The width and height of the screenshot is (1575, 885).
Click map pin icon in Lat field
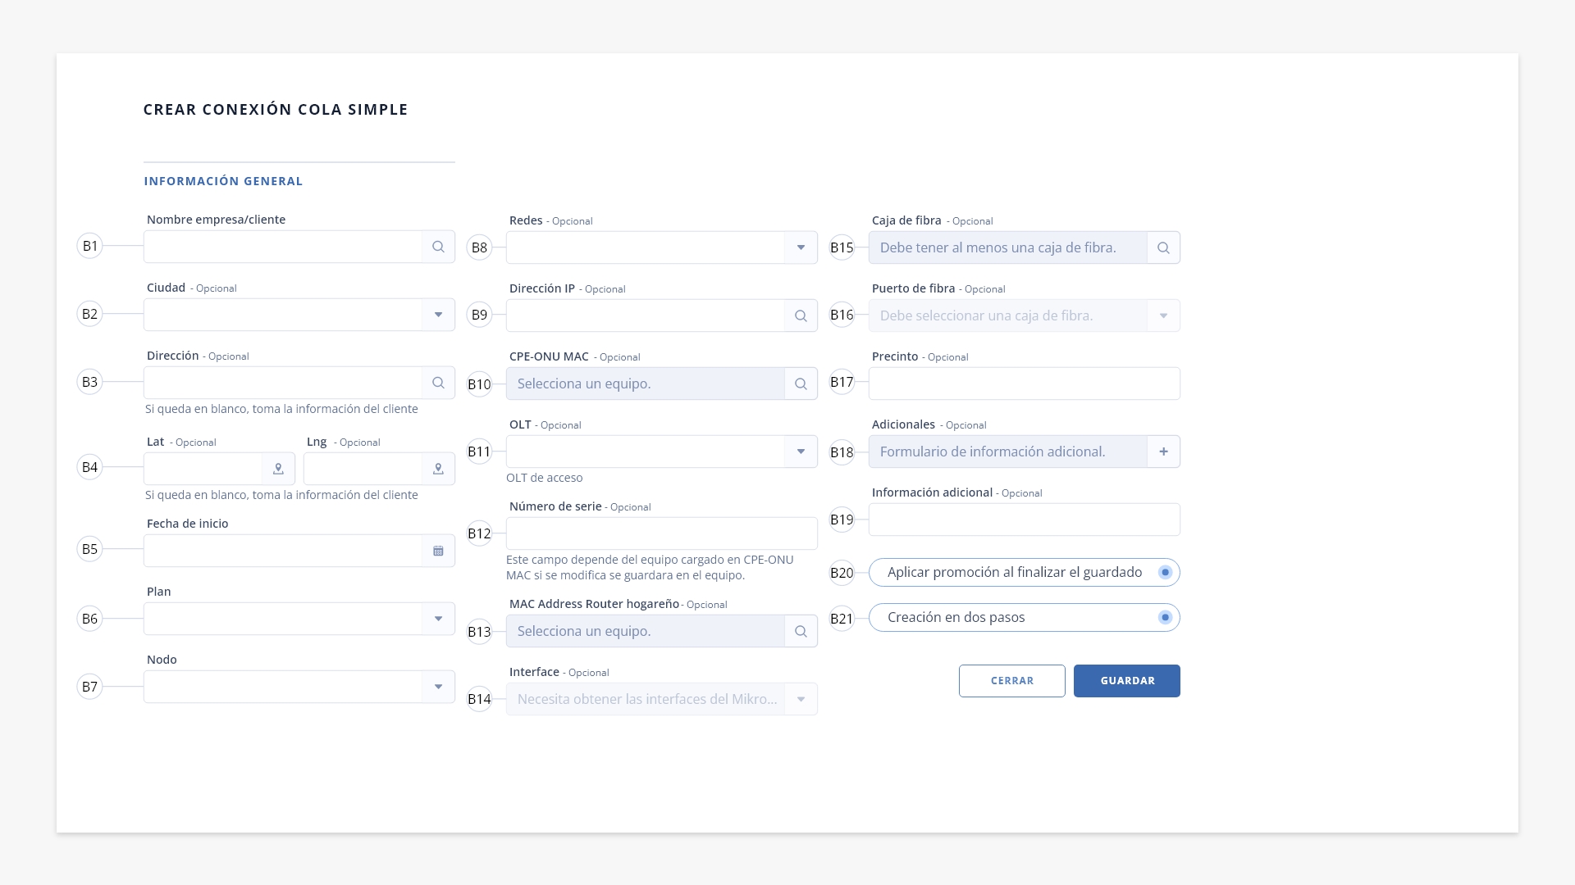(x=278, y=469)
